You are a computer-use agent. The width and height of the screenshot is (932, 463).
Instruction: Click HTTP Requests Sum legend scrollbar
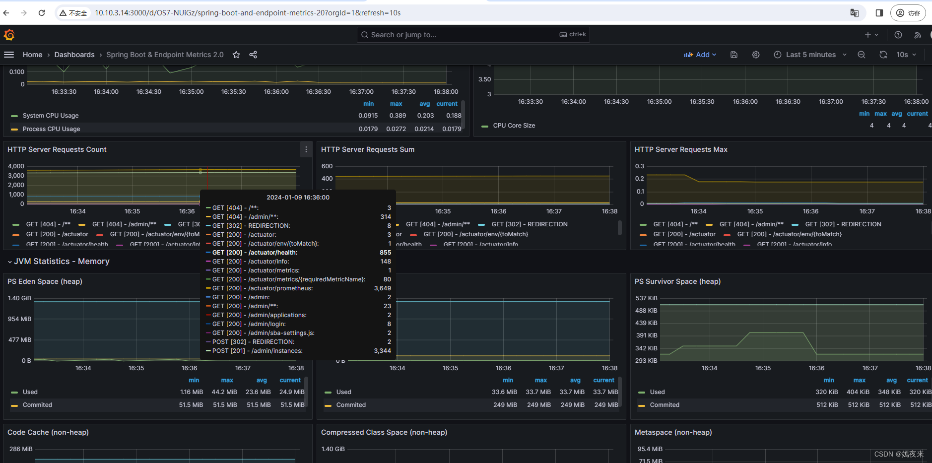[x=620, y=228]
